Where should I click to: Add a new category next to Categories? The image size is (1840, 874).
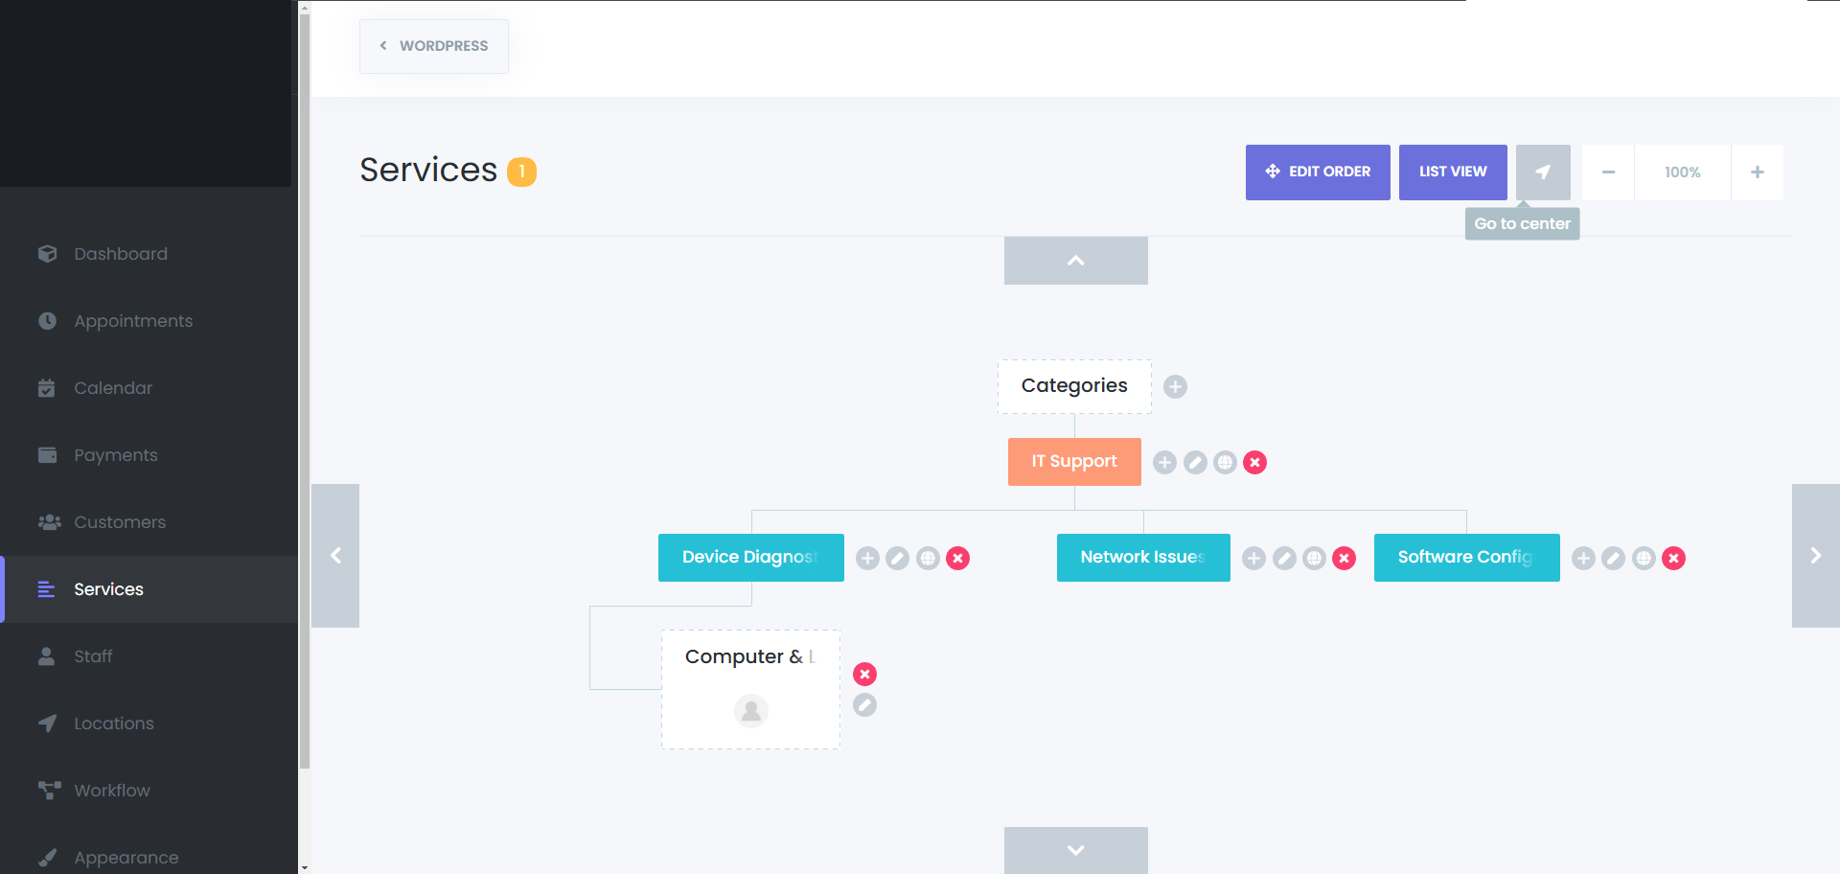click(x=1175, y=386)
